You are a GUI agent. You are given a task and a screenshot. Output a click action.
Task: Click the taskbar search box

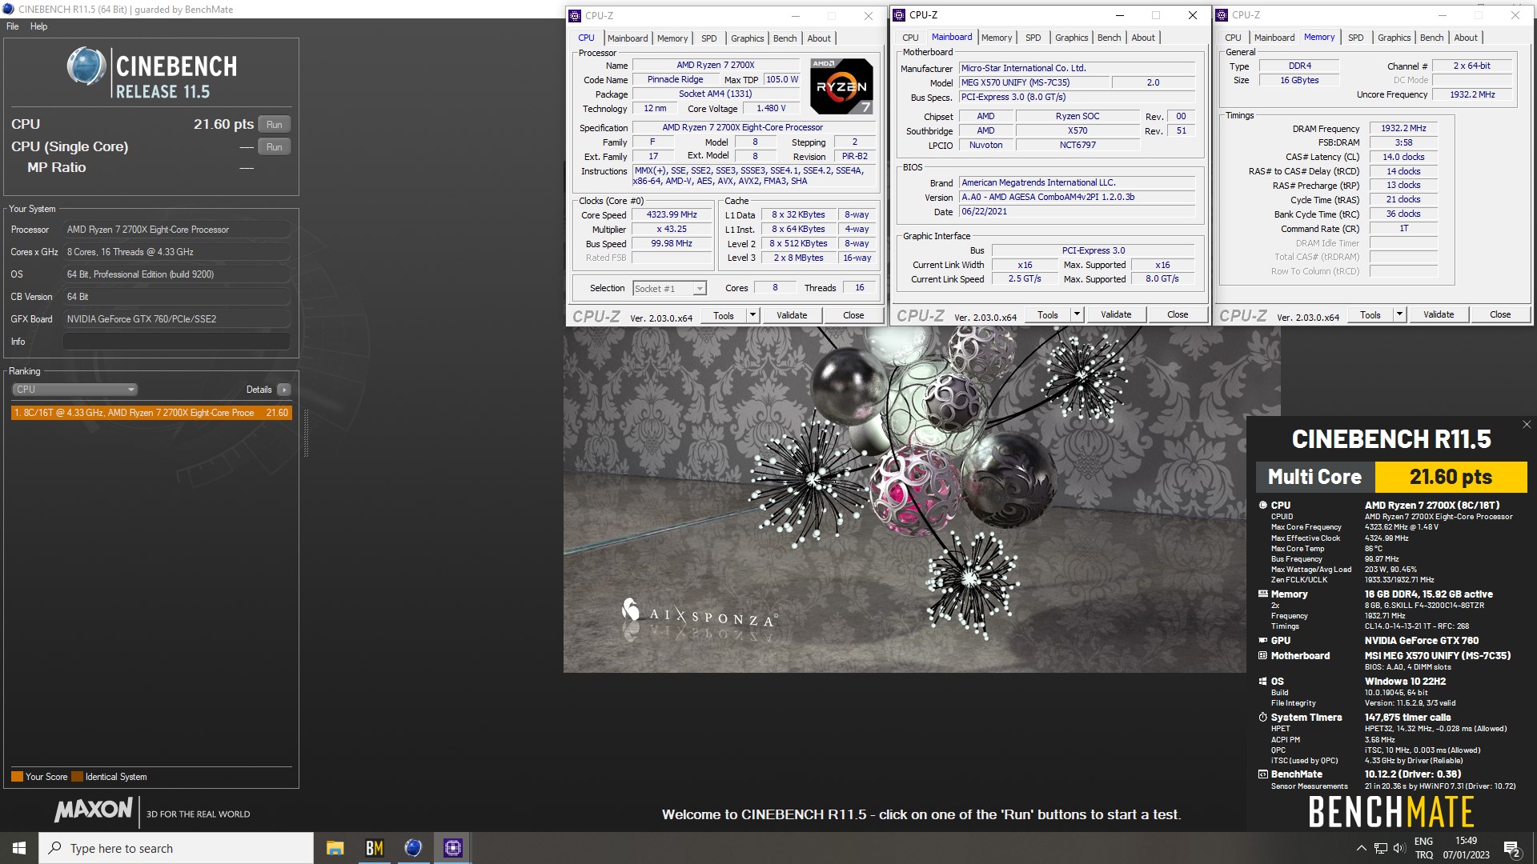pyautogui.click(x=176, y=848)
